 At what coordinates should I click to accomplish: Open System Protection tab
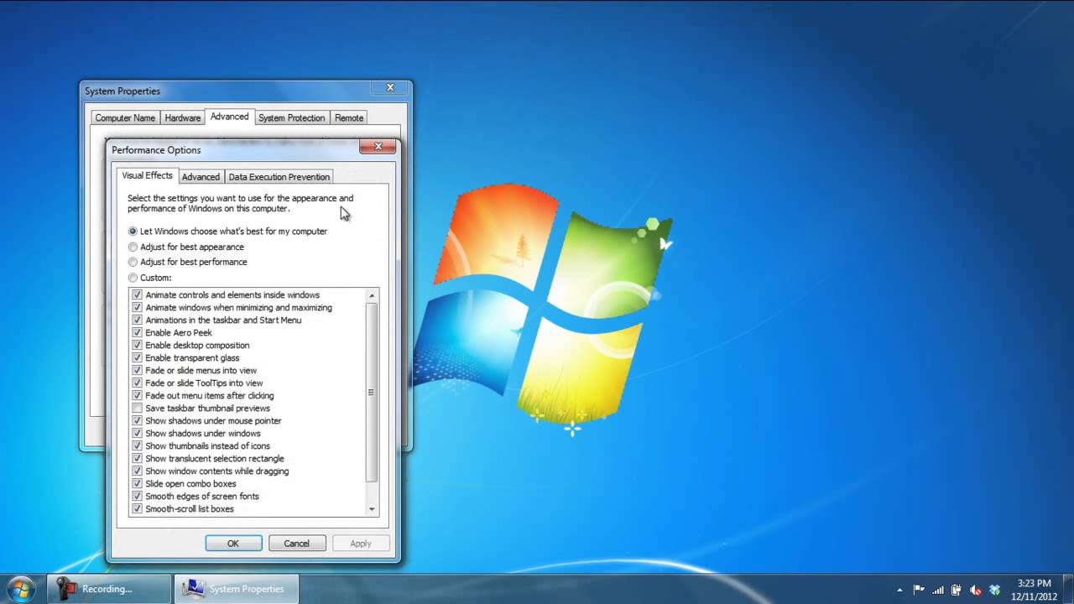pos(291,118)
